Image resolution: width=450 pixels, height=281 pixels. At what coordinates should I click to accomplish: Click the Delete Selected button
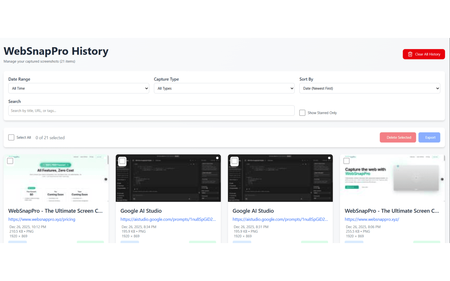[x=398, y=137]
